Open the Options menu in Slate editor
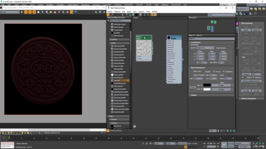 [x=141, y=12]
